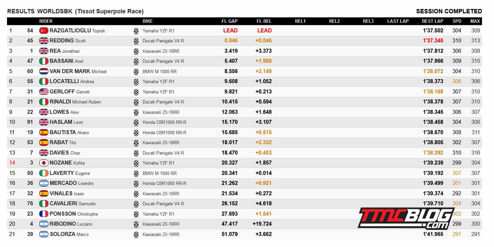
Task: Click the SESSION COMPLETED status text
Action: pyautogui.click(x=449, y=11)
